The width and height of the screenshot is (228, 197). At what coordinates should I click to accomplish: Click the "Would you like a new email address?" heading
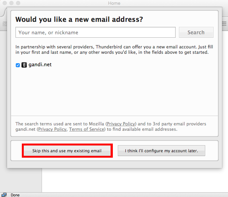tap(79, 19)
